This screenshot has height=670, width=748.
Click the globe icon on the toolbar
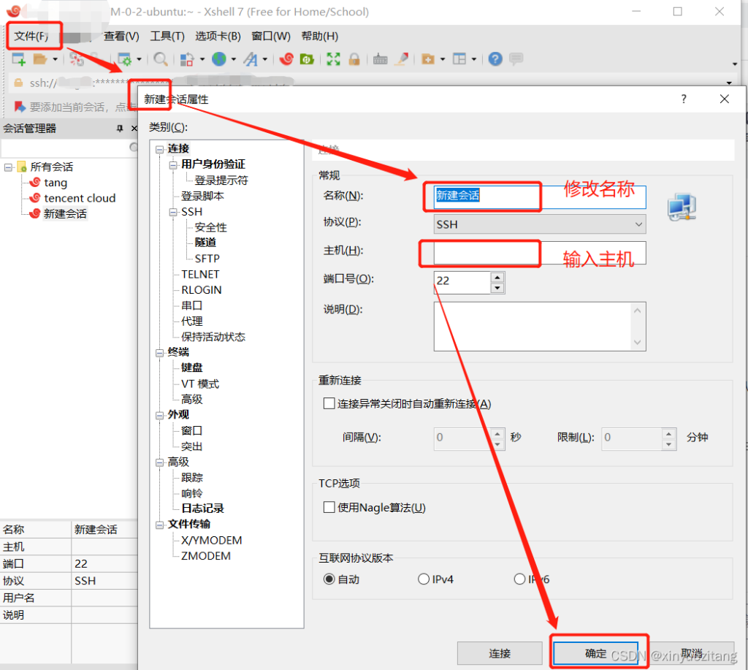click(x=220, y=59)
